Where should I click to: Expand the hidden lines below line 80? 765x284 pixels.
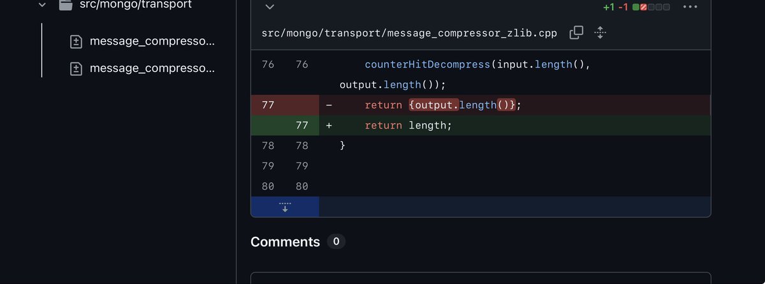(x=285, y=207)
